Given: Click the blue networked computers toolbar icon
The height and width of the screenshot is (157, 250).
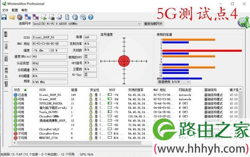Looking at the screenshot, I should tap(28, 17).
